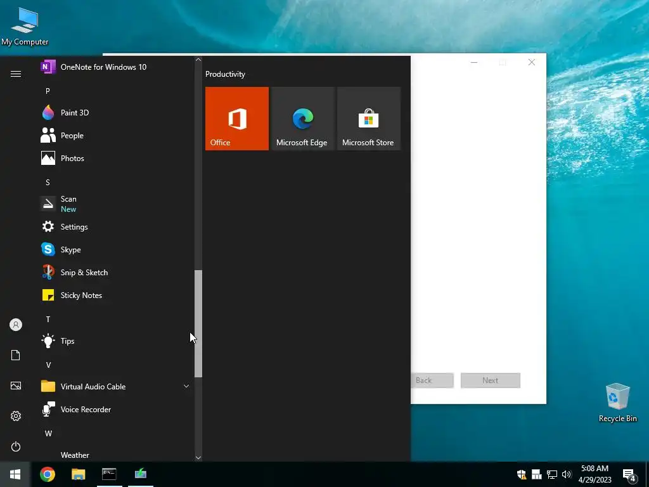Open File Explorer from the taskbar
Screen dimensions: 649x487
[78, 474]
